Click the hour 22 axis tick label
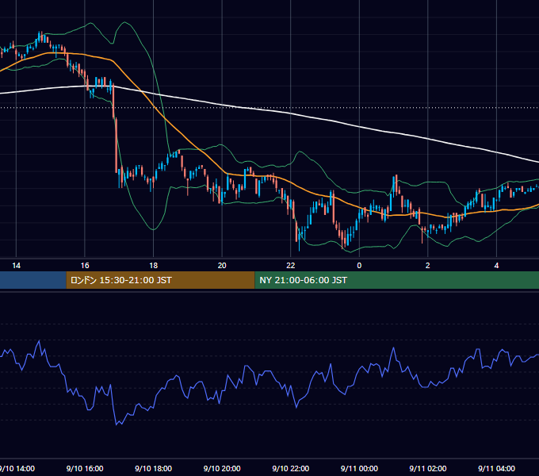Viewport: 539px width, 476px height. 290,266
